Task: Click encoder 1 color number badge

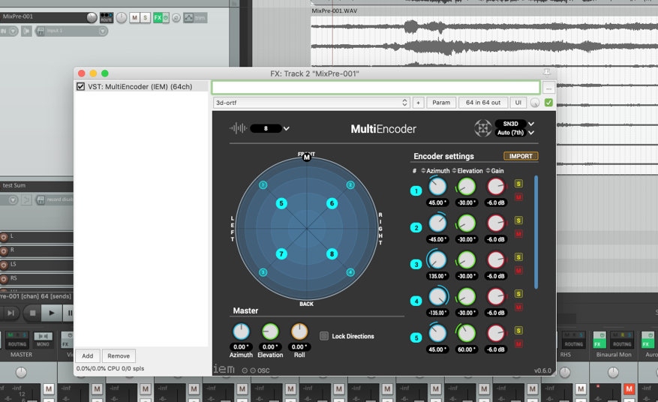Action: point(416,191)
